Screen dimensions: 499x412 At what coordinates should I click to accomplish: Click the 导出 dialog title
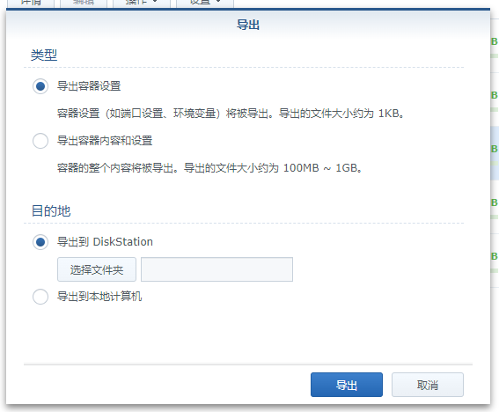[248, 25]
